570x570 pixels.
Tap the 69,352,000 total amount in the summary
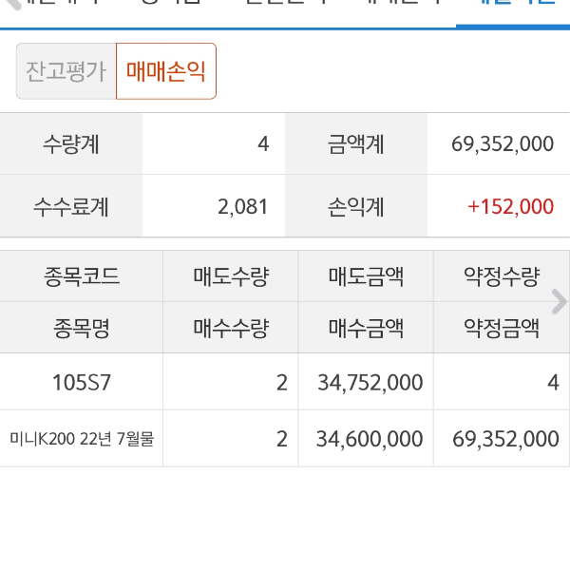pyautogui.click(x=503, y=144)
